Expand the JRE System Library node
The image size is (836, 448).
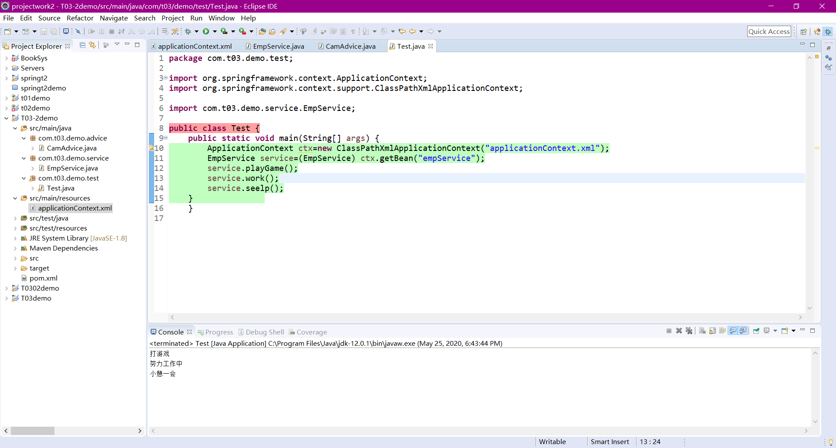(15, 238)
